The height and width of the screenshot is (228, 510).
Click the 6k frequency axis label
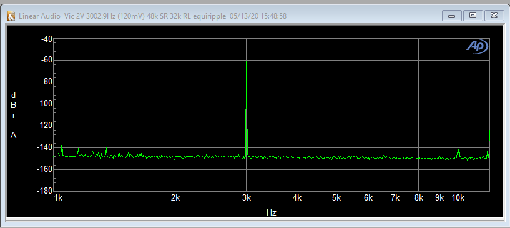368,198
